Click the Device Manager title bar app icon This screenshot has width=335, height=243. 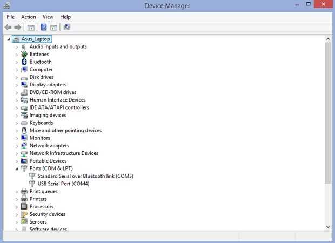click(x=7, y=5)
